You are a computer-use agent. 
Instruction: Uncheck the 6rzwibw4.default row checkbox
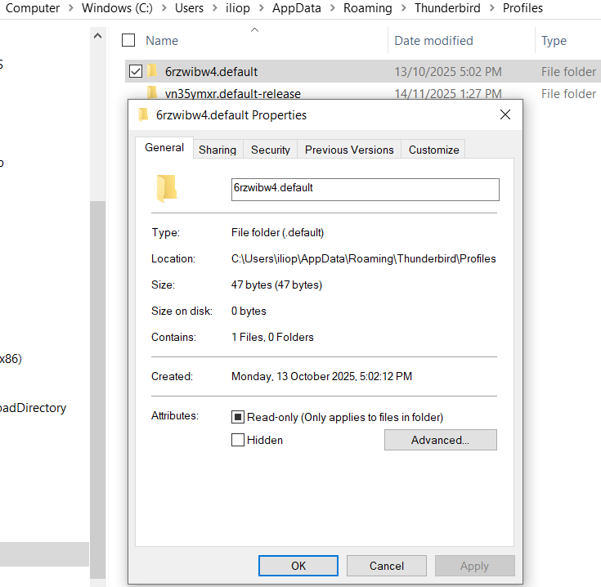point(136,71)
